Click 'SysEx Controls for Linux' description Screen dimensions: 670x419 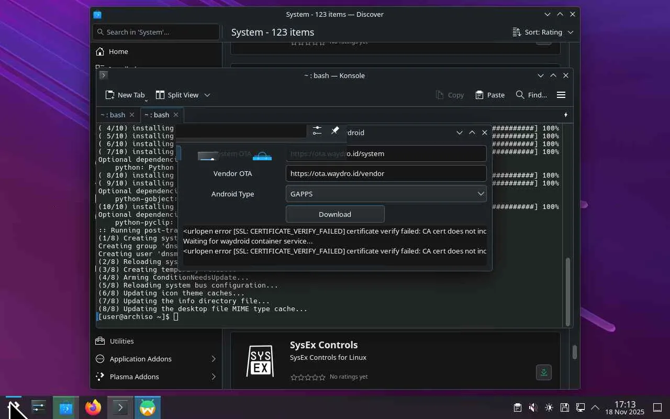coord(328,358)
